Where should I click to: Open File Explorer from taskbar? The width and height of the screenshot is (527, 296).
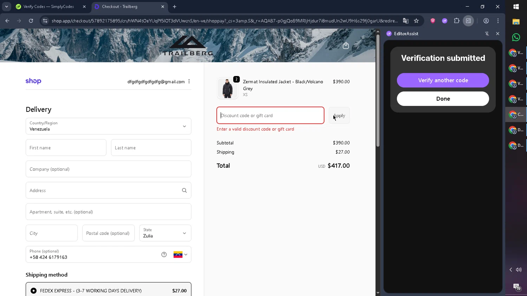click(x=516, y=22)
